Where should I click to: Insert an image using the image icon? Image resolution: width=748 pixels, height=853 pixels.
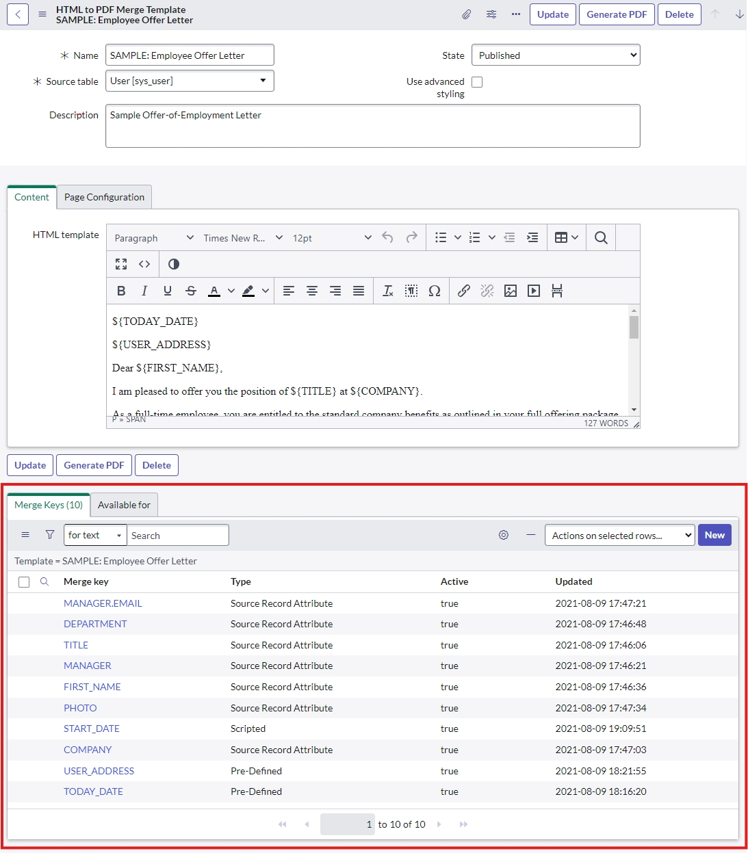pos(511,291)
